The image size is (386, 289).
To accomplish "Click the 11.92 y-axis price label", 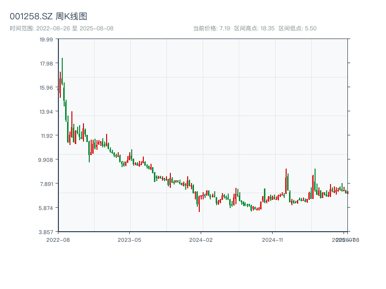I will coord(47,136).
